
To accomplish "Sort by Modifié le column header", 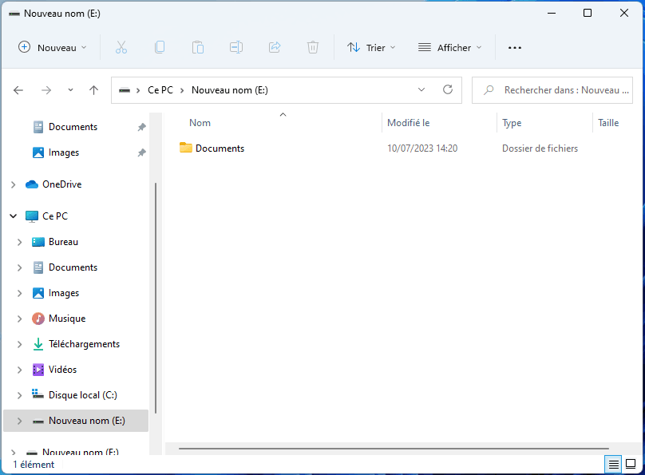I will (409, 123).
